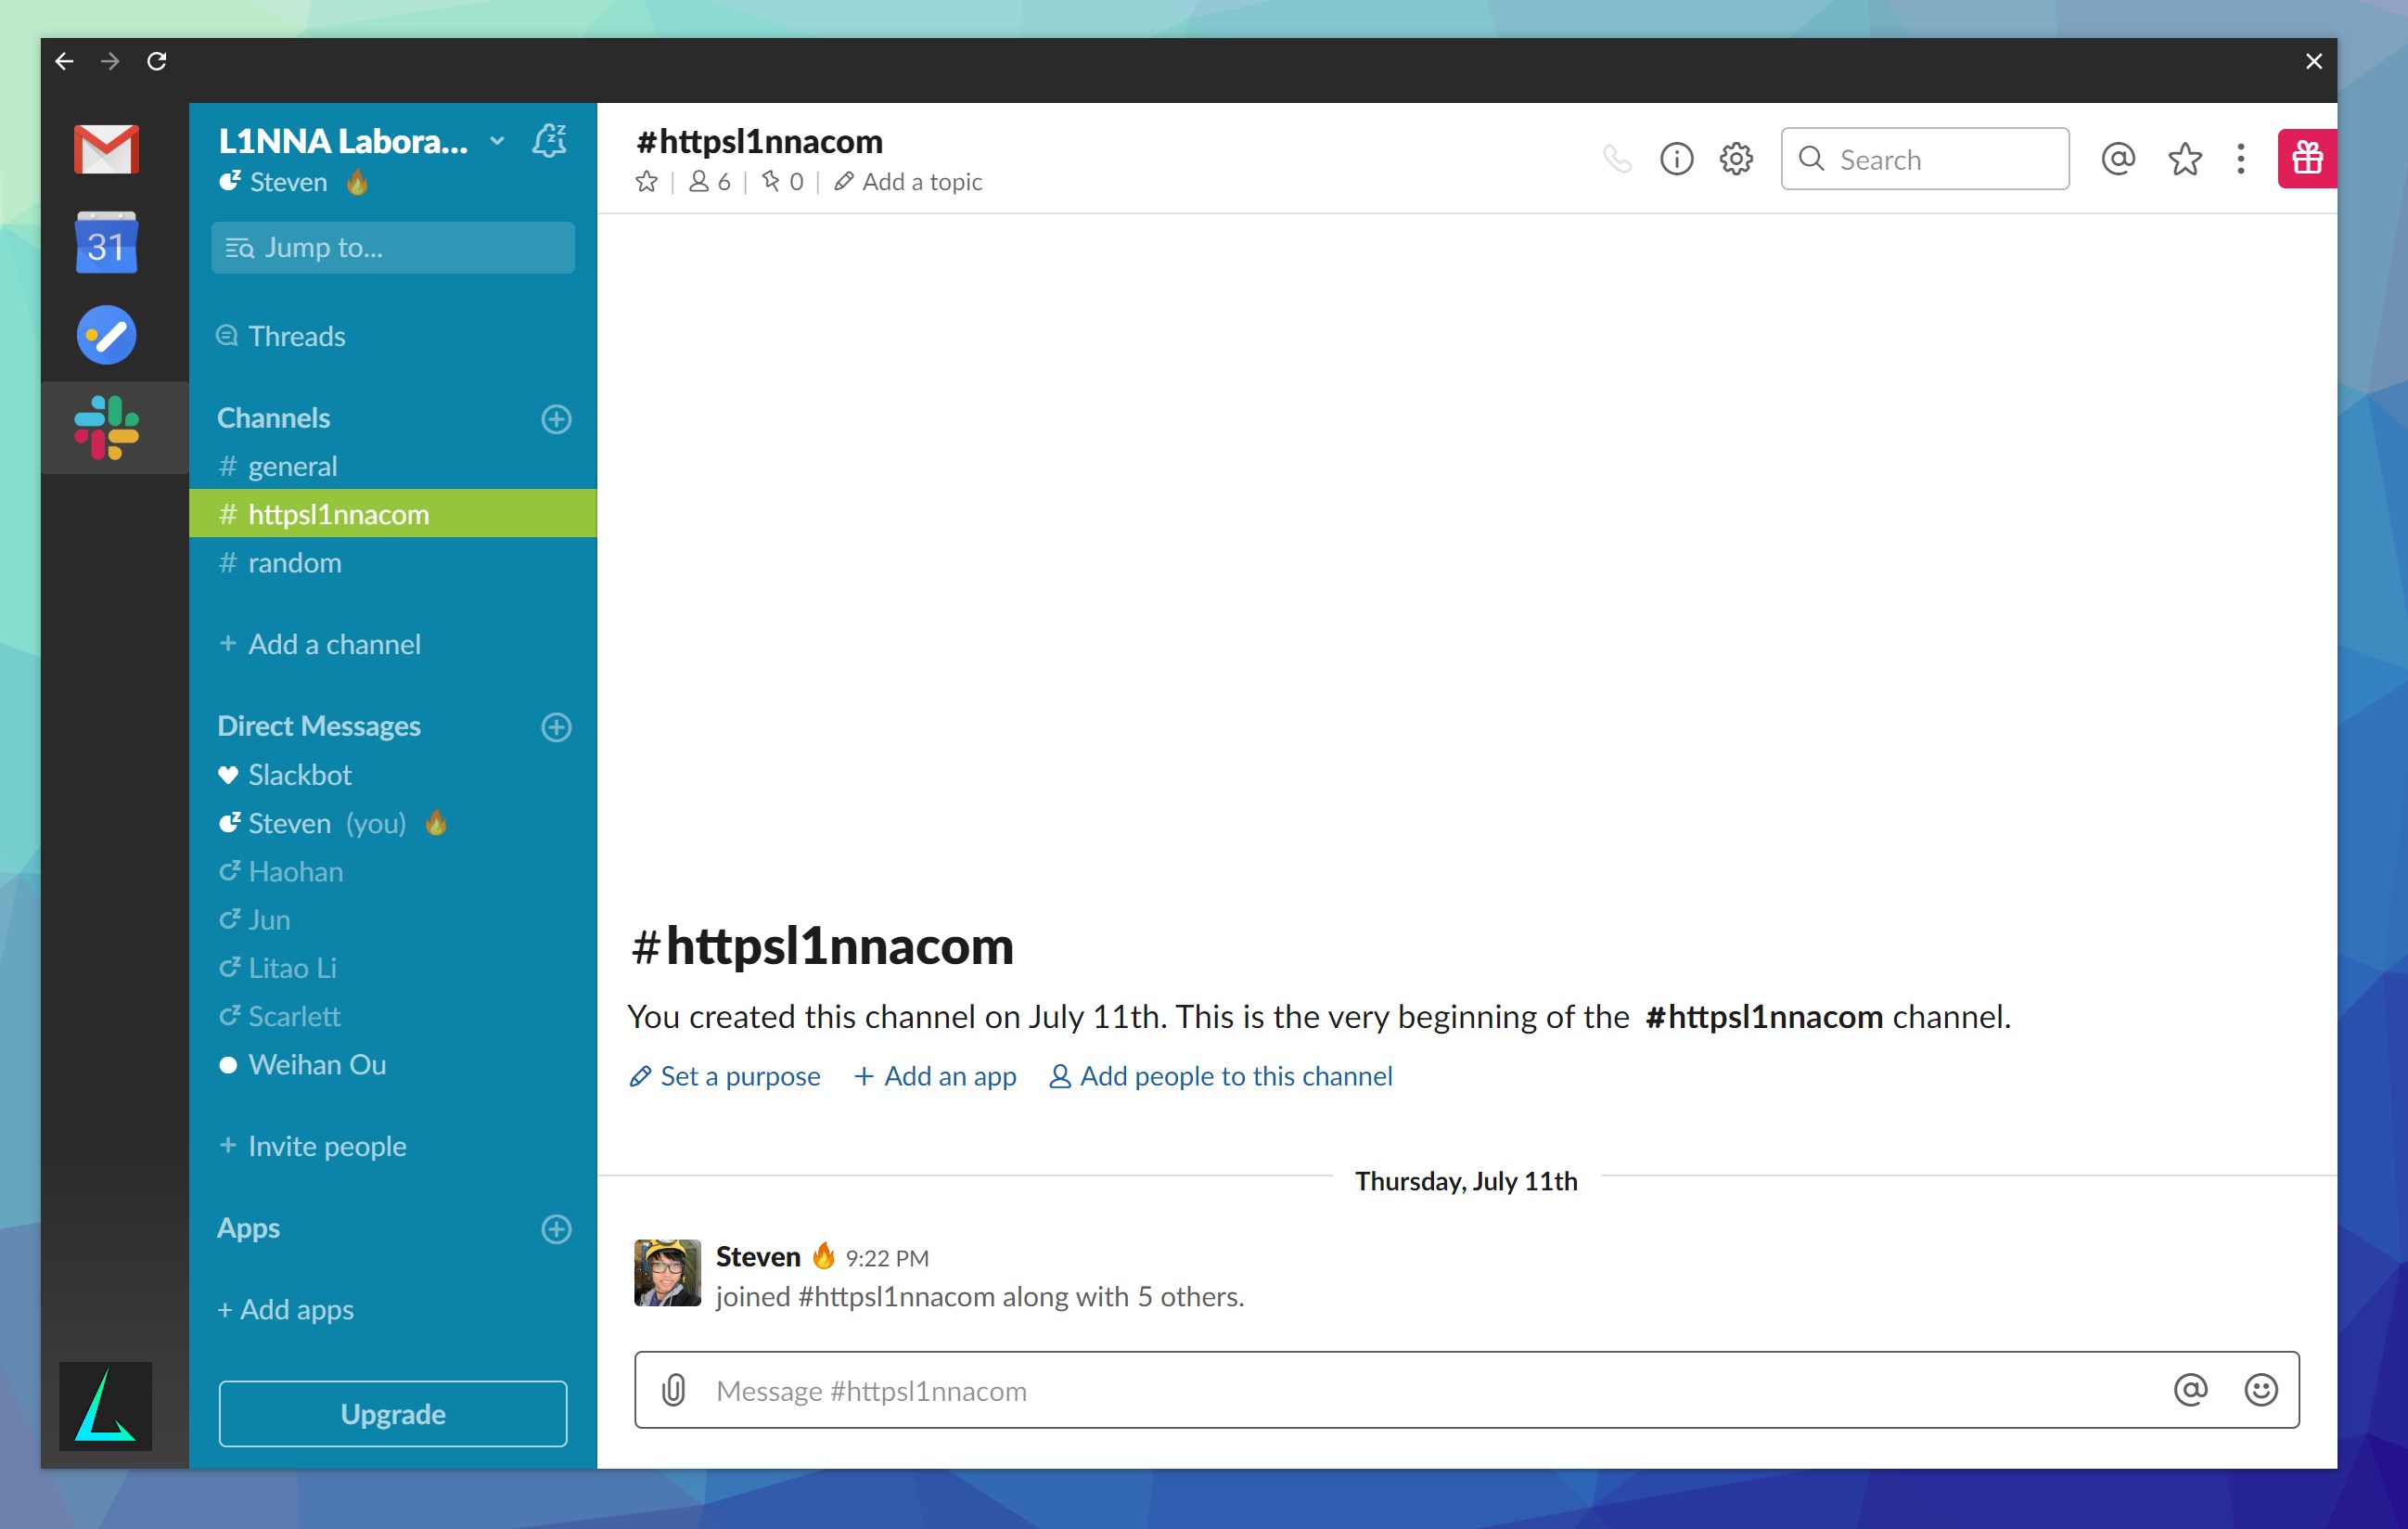Open the emoji picker in message box
2408x1529 pixels.
[x=2260, y=1390]
